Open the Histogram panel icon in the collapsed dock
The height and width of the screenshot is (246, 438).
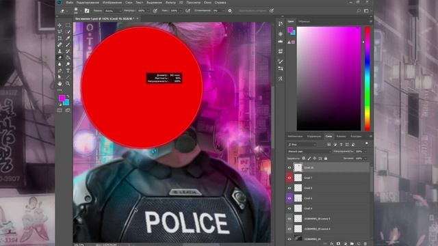click(x=281, y=41)
